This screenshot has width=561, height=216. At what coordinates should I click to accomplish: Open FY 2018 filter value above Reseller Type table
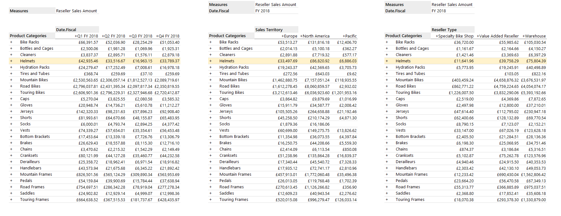[439, 11]
